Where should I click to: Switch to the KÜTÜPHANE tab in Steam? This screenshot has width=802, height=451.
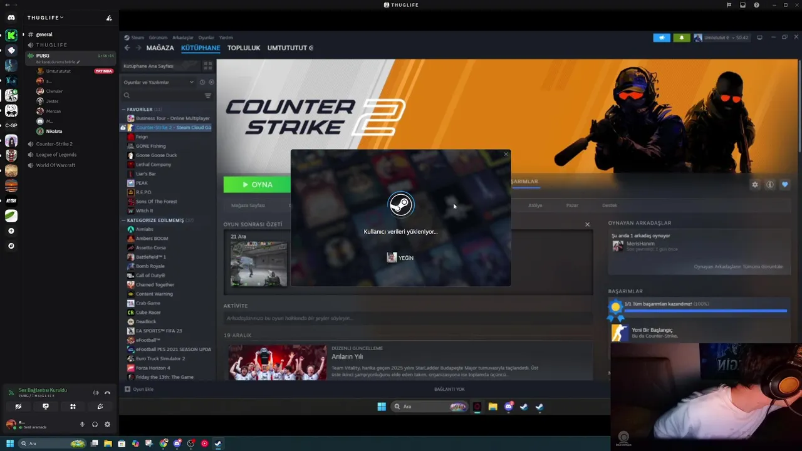[x=200, y=48]
